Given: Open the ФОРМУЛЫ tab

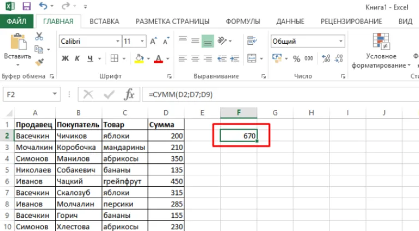Looking at the screenshot, I should point(243,21).
